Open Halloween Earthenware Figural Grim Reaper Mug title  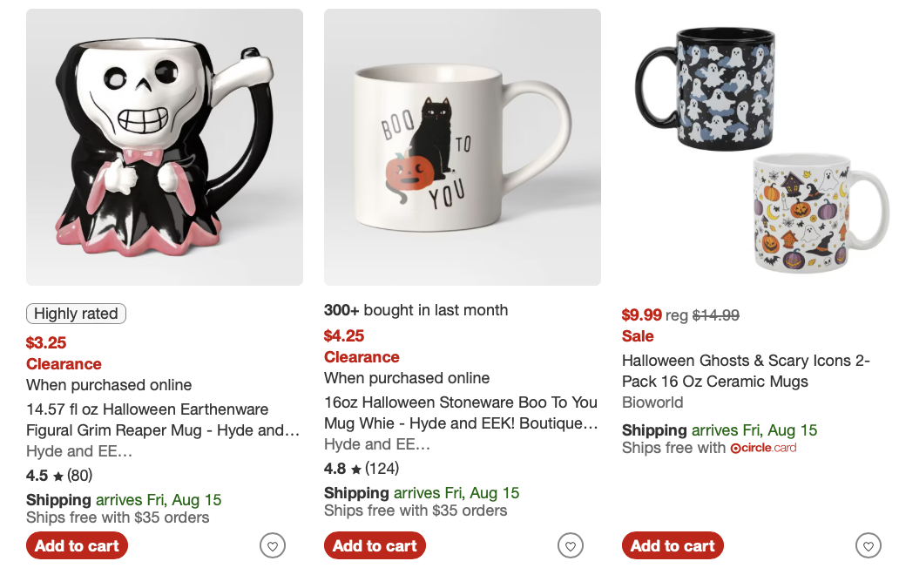point(163,420)
